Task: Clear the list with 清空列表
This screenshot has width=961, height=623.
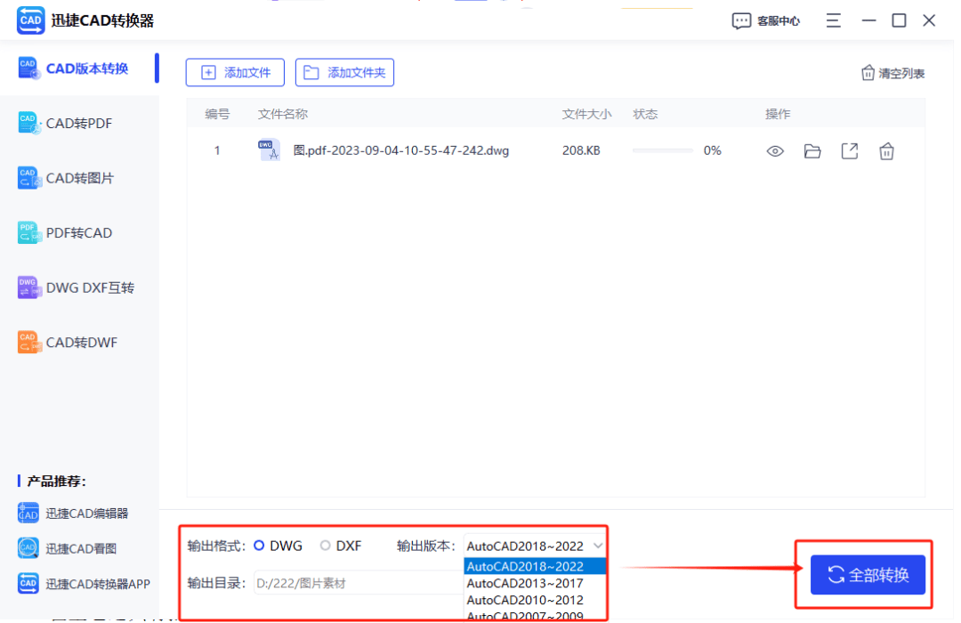Action: 892,73
